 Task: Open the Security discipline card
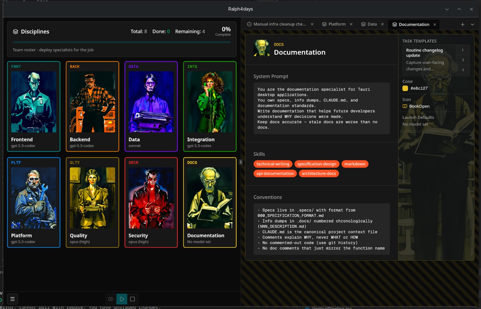click(x=151, y=203)
